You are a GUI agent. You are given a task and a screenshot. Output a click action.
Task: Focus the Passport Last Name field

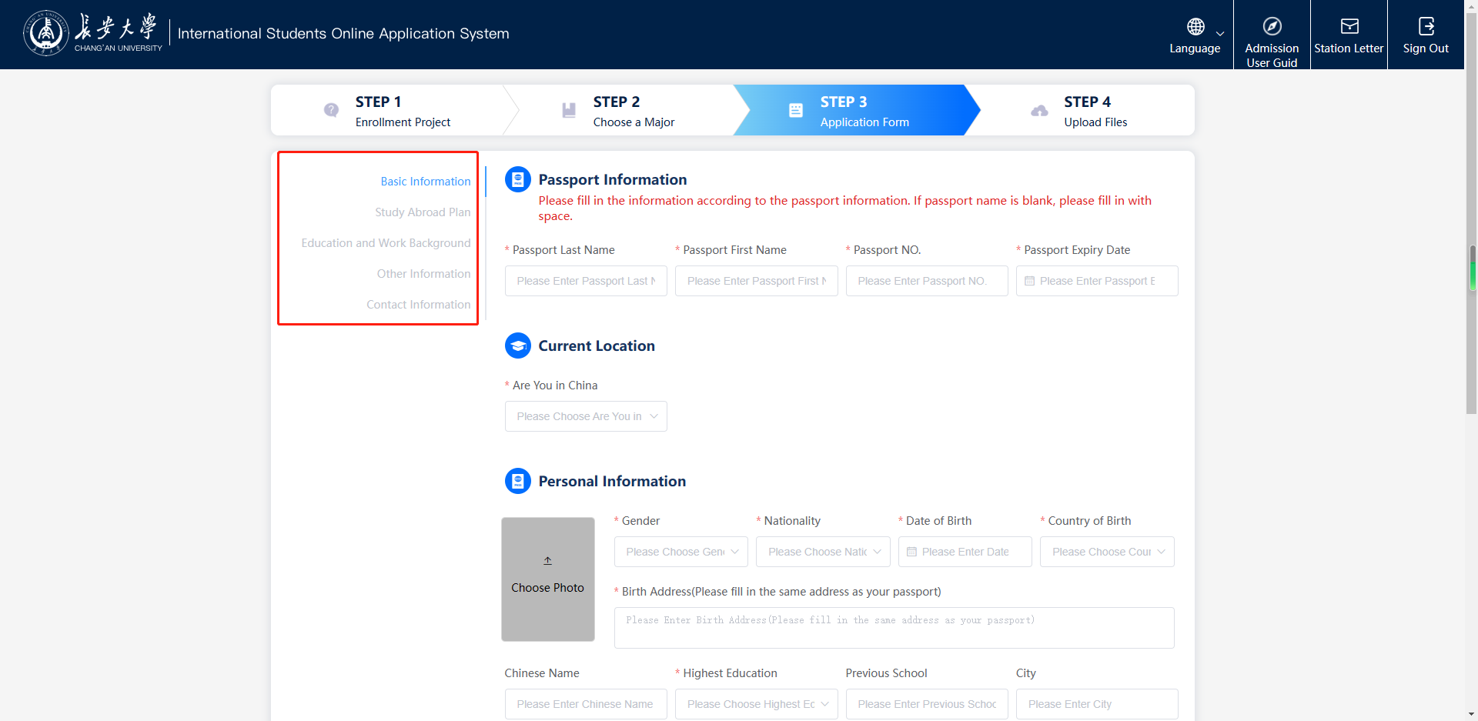tap(586, 281)
